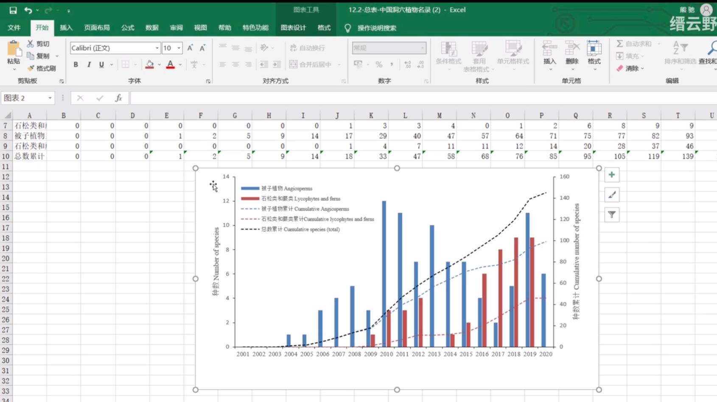Activate the 格式刷 format painter

[42, 68]
